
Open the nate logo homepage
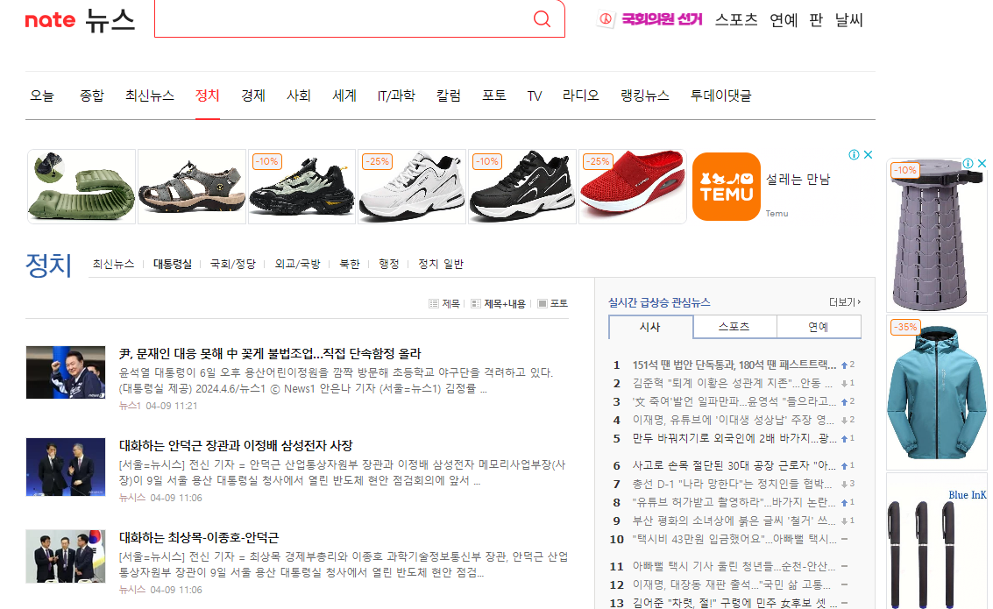pyautogui.click(x=50, y=20)
